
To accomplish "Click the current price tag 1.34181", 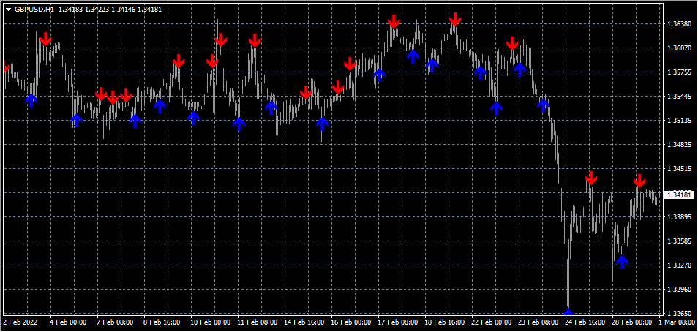I will [x=680, y=195].
